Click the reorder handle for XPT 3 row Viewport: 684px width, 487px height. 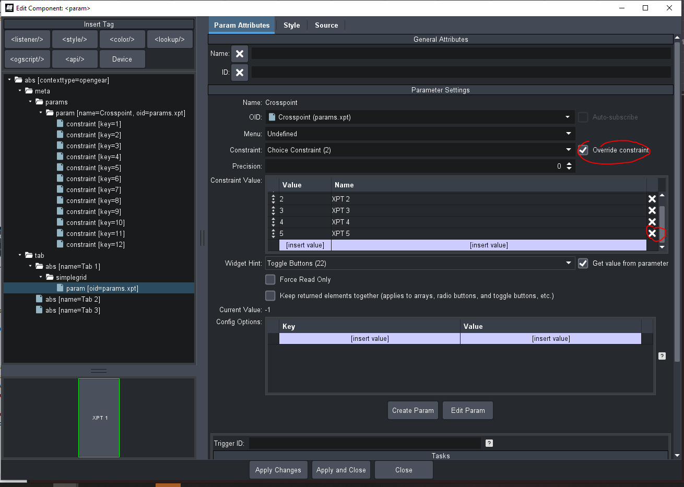[273, 210]
